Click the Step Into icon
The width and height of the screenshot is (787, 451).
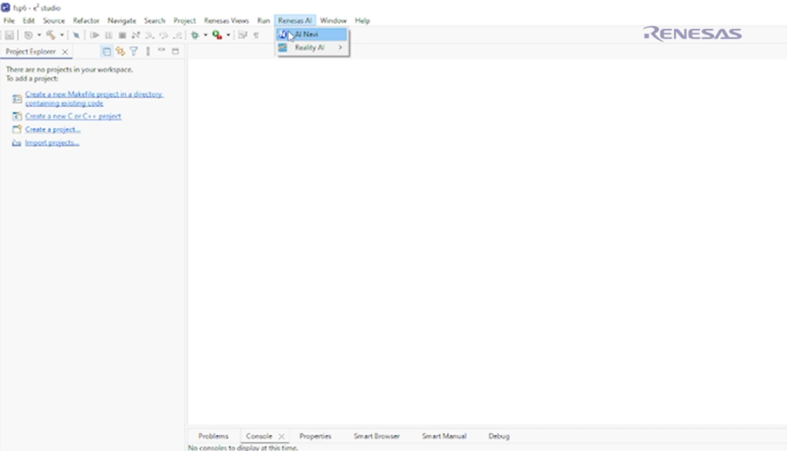[149, 35]
